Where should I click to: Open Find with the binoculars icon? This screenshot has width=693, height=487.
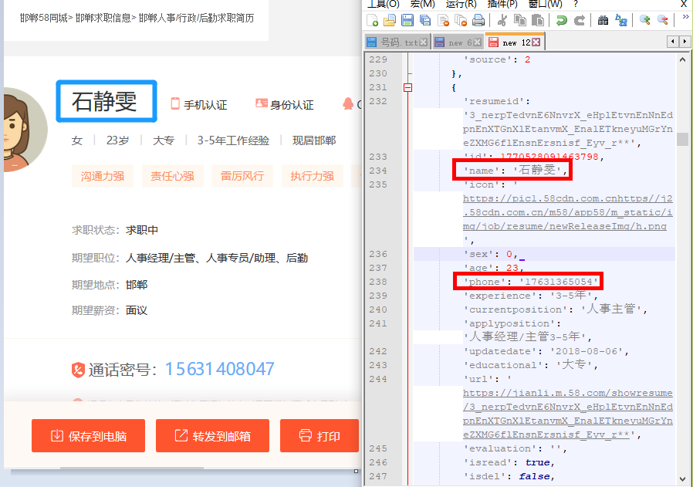click(603, 20)
